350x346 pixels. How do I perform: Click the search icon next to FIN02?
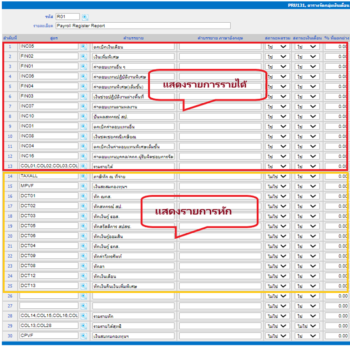coord(84,56)
